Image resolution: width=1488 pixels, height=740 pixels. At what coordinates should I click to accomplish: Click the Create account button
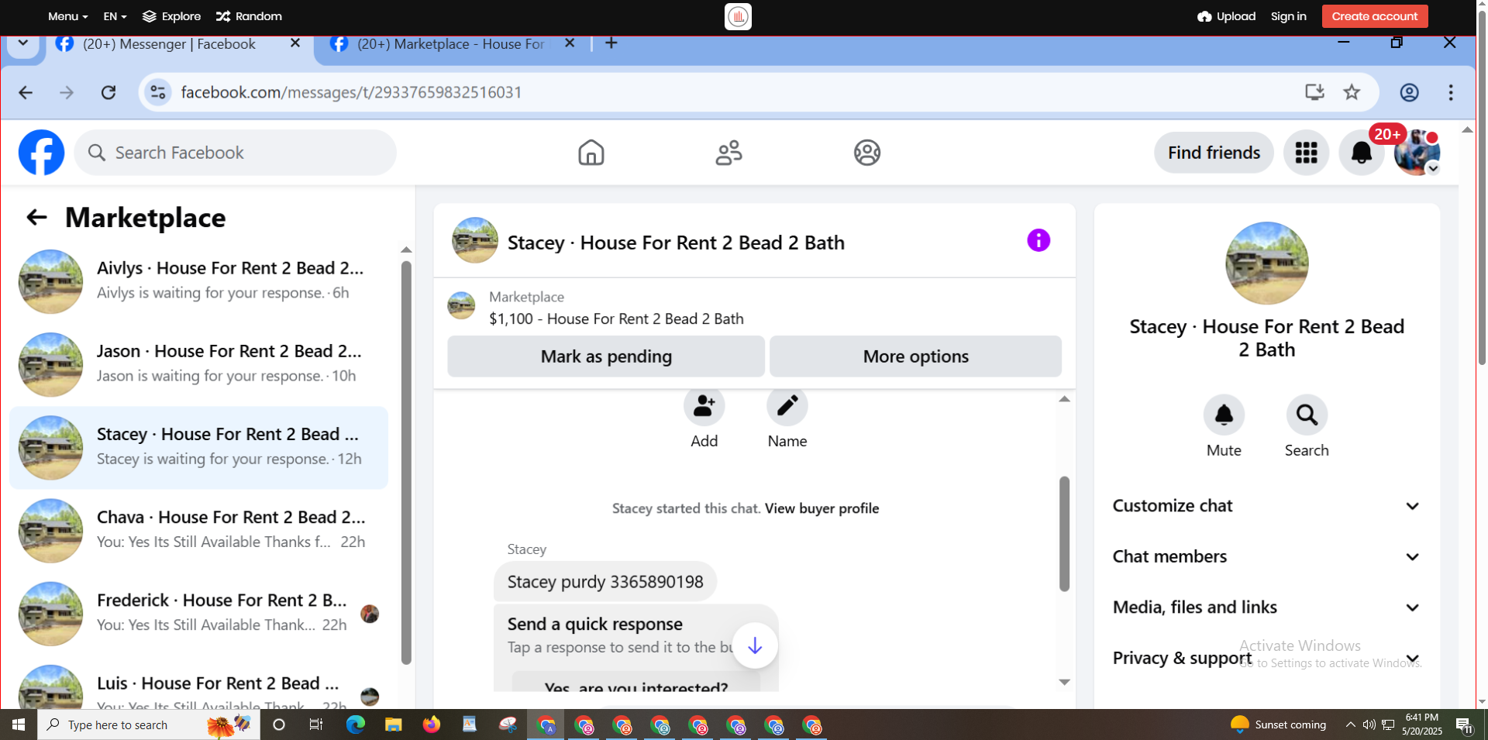click(1375, 16)
